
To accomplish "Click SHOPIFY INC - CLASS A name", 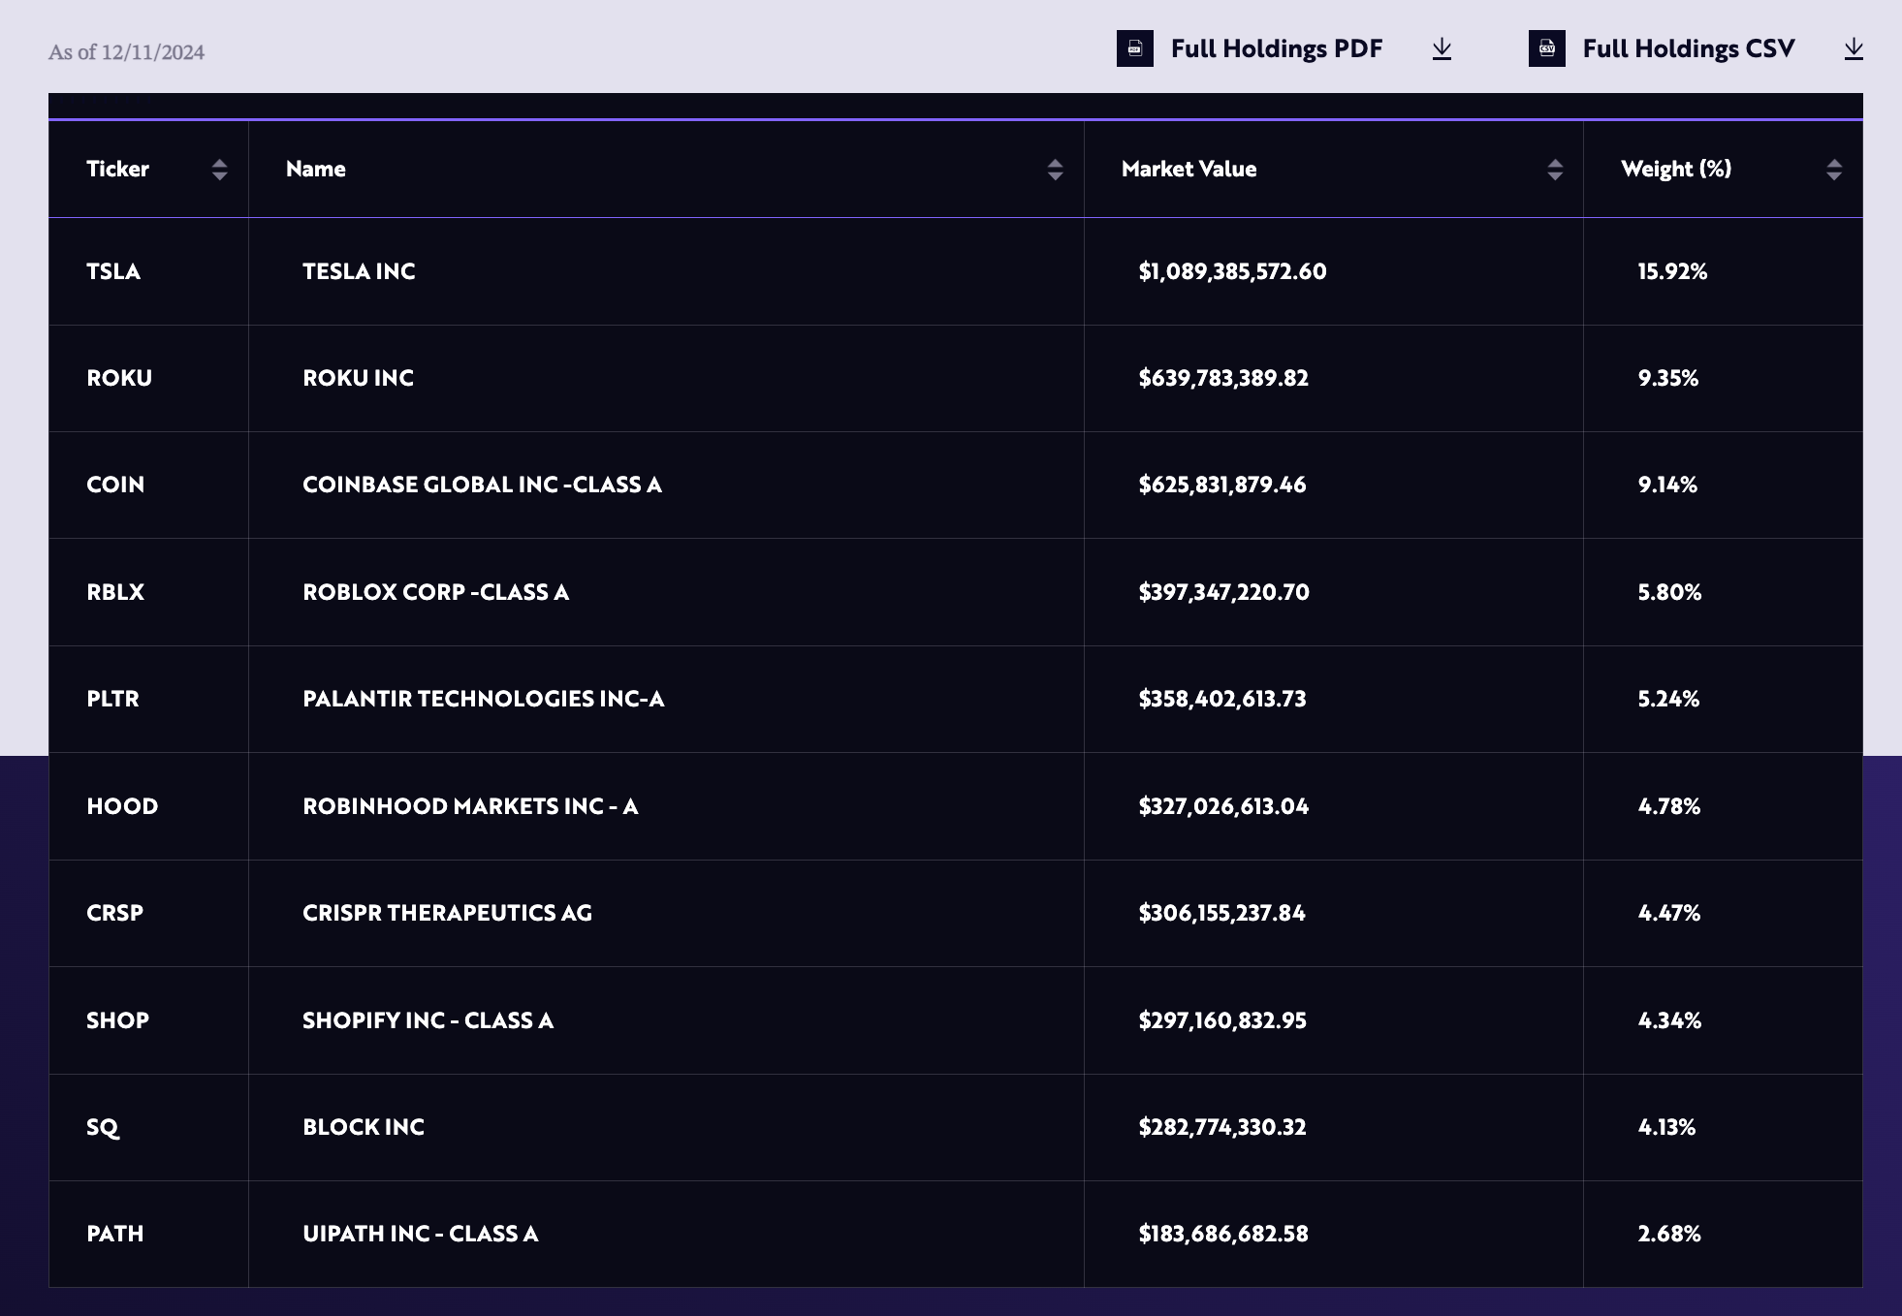I will [x=428, y=1020].
